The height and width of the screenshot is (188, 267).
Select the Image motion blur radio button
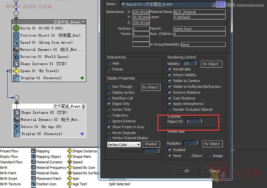click(x=209, y=155)
